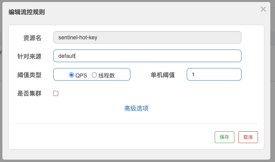Click the 线程数 option label text
This screenshot has height=162, width=275.
[106, 75]
